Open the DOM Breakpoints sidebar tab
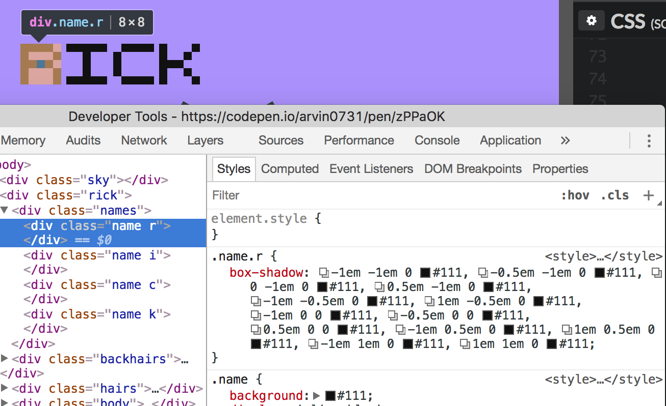Screen dimensions: 666x406 (473, 169)
